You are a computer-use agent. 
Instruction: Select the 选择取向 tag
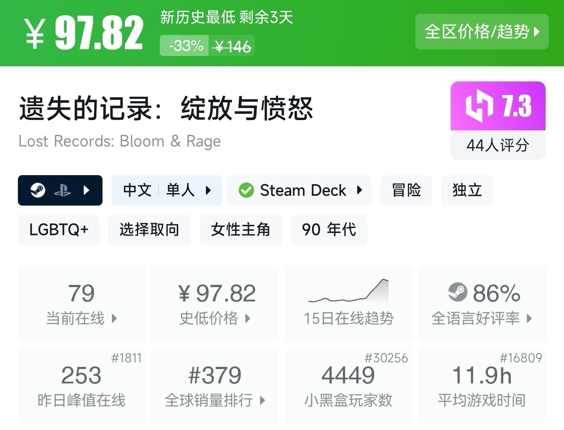[x=149, y=230]
